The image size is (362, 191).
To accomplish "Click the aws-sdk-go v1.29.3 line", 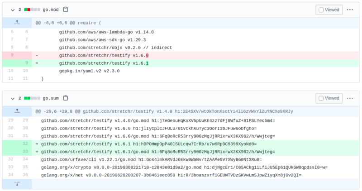I will pos(181,40).
